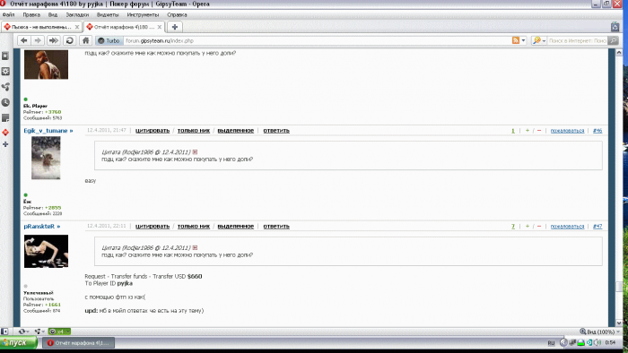Open the Инструменты menu
This screenshot has width=628, height=353.
click(143, 15)
